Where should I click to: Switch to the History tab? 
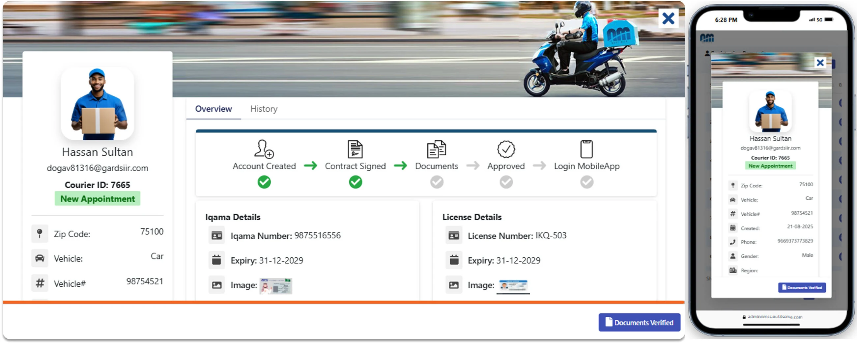click(264, 109)
